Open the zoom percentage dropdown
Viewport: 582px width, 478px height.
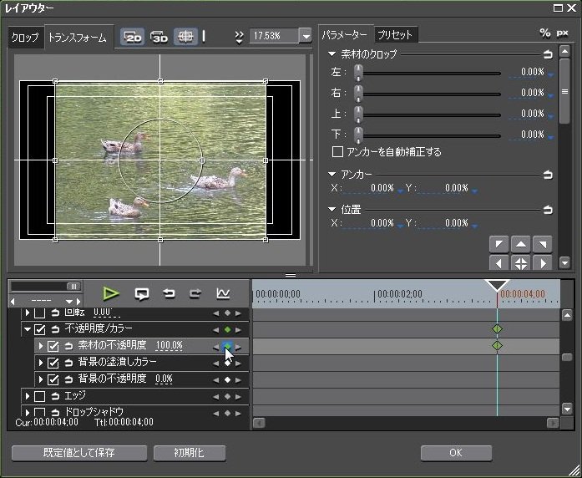tap(306, 36)
